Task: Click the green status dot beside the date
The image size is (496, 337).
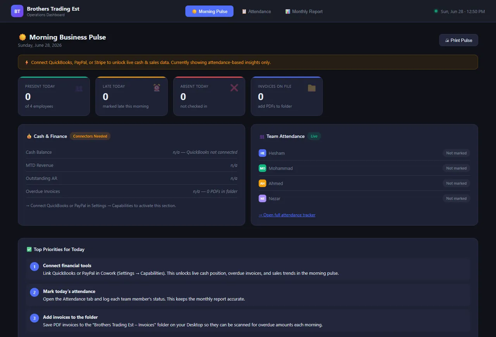Action: [x=436, y=11]
